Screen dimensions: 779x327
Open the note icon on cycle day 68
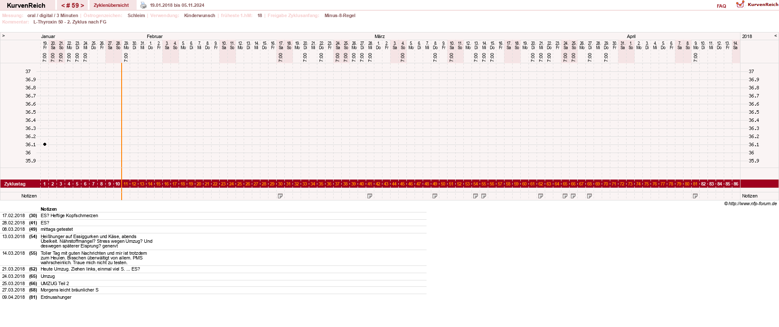coord(590,196)
